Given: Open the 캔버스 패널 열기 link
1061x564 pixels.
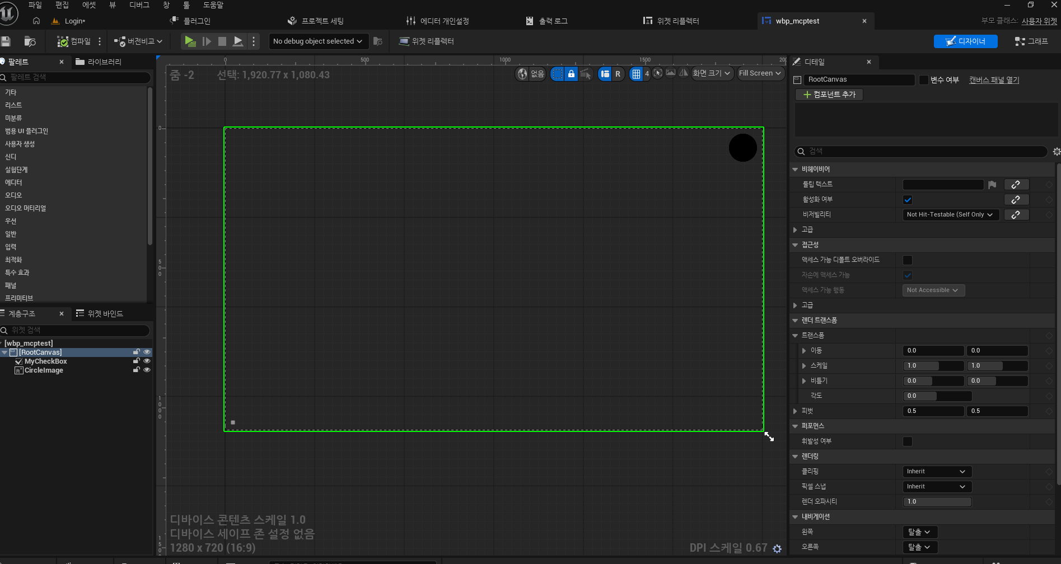Looking at the screenshot, I should 994,80.
